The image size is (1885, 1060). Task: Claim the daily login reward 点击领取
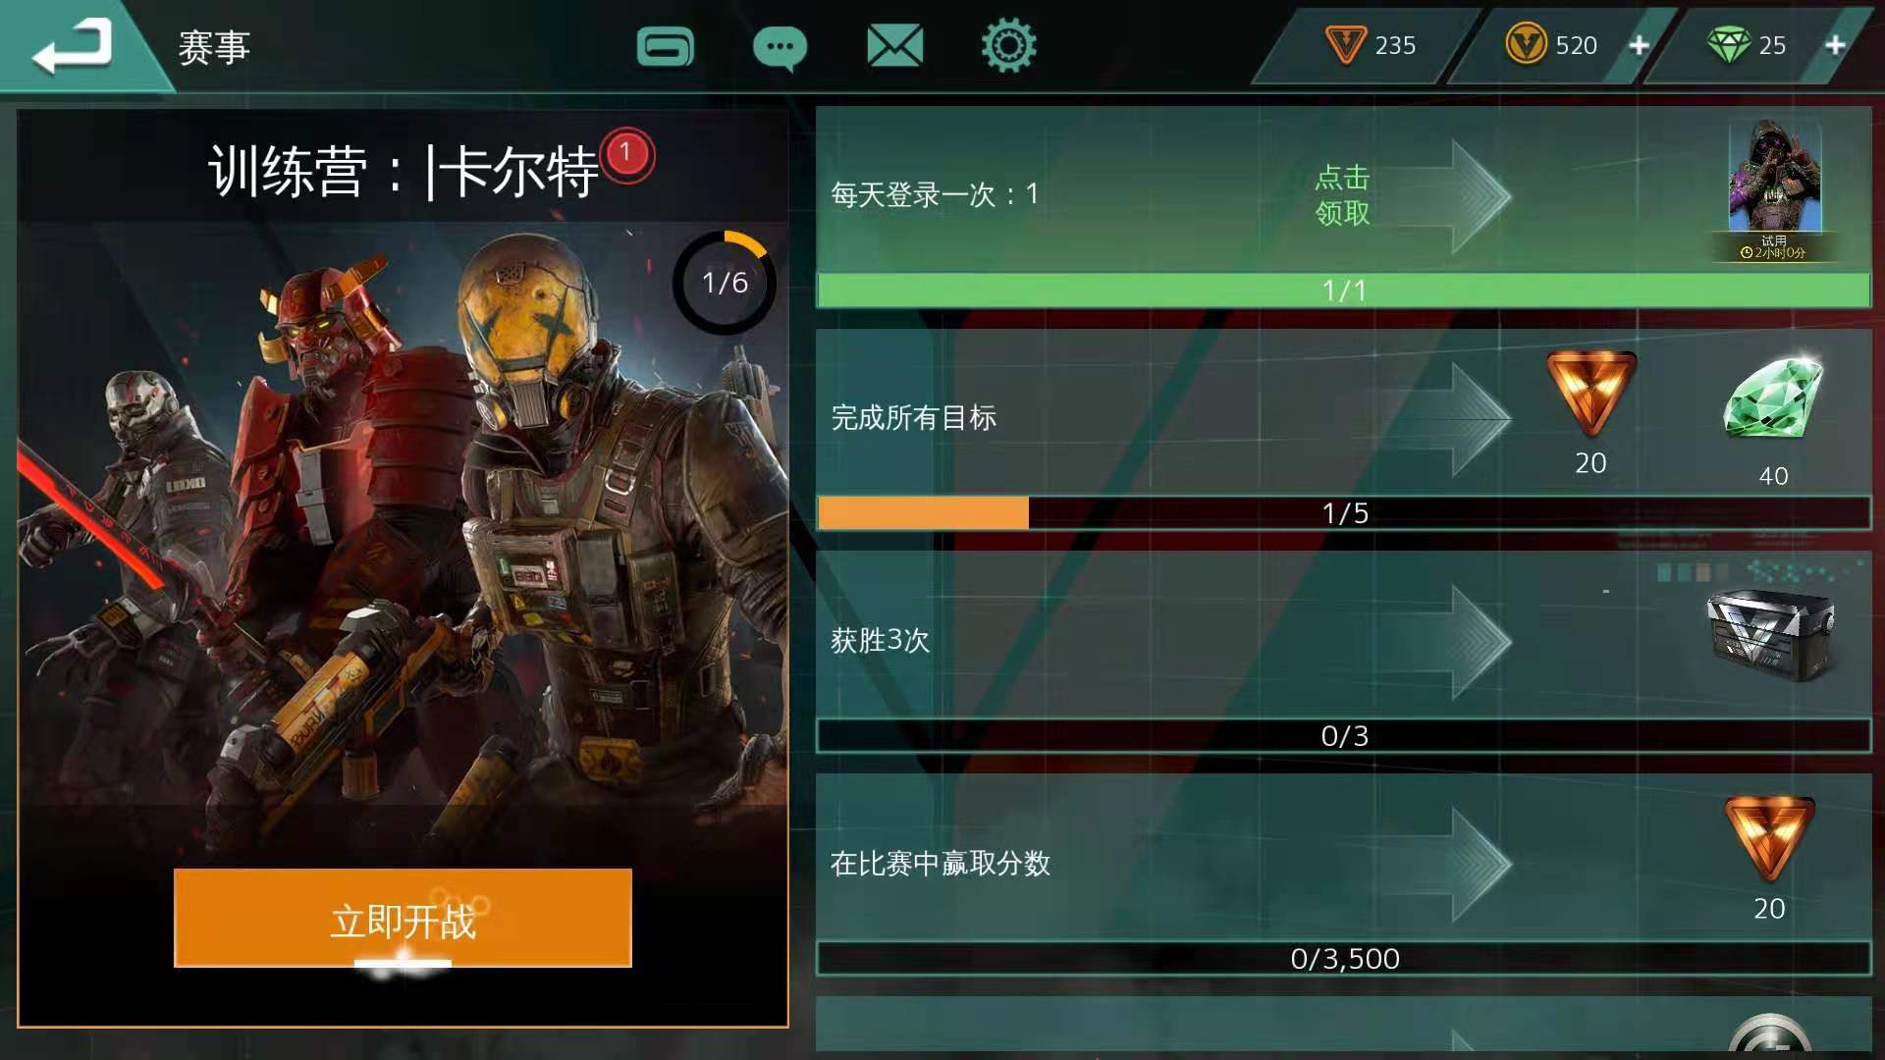click(1342, 194)
